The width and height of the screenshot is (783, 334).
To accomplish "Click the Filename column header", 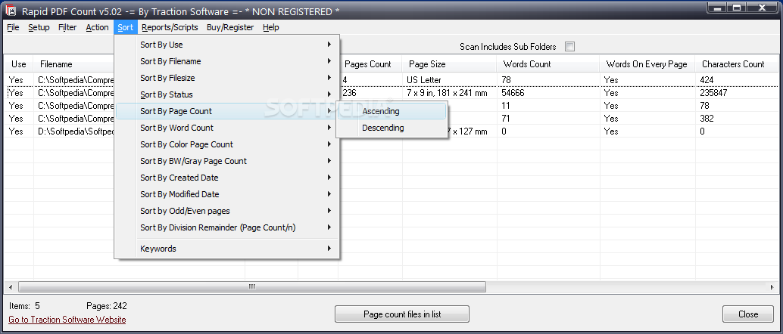I will click(x=75, y=64).
